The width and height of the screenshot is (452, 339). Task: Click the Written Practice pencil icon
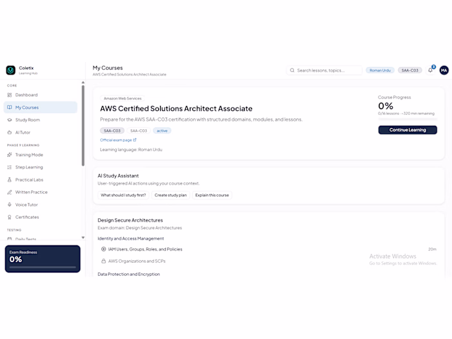(10, 192)
